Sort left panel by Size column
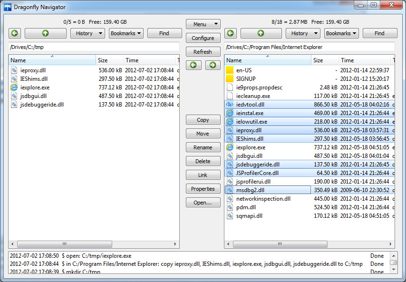Image resolution: width=406 pixels, height=282 pixels. pyautogui.click(x=110, y=60)
